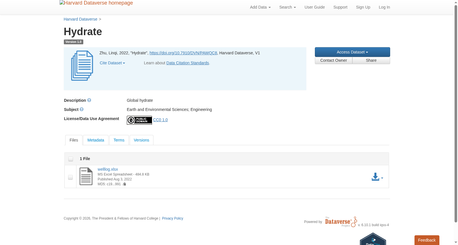This screenshot has height=245, width=458.
Task: Click the DataCite badge at page bottom
Action: [373, 239]
